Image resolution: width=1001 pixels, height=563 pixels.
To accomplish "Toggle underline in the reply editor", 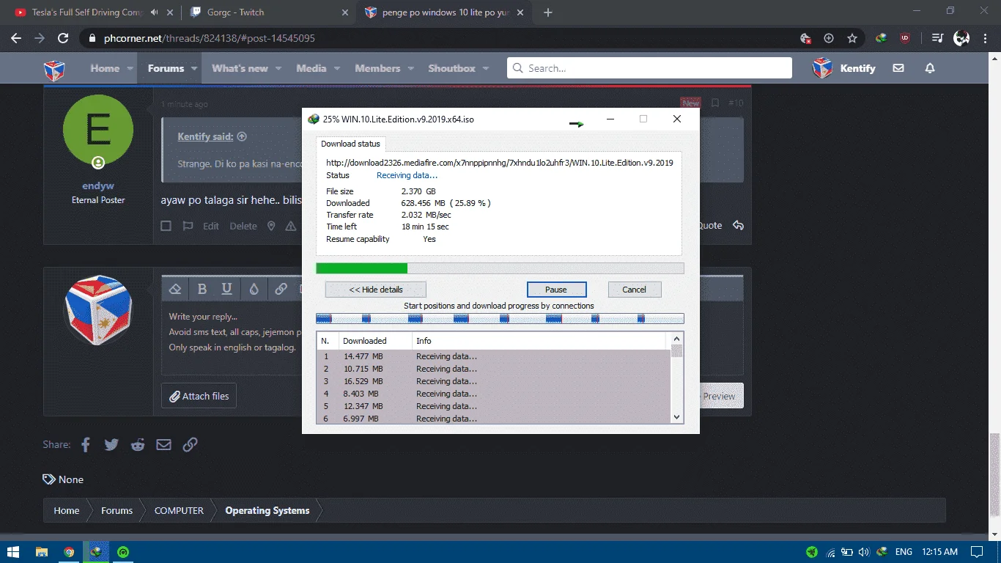I will pyautogui.click(x=227, y=289).
